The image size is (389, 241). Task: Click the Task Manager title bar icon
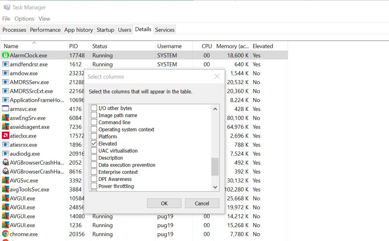point(7,7)
